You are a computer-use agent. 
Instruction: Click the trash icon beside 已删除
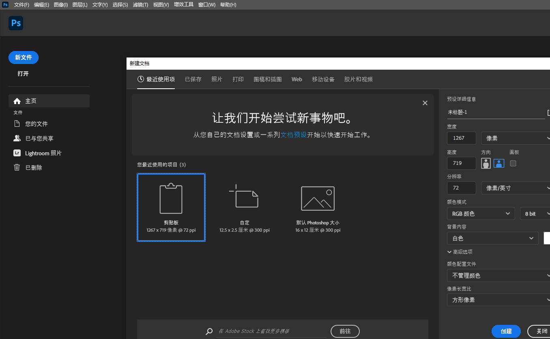17,167
